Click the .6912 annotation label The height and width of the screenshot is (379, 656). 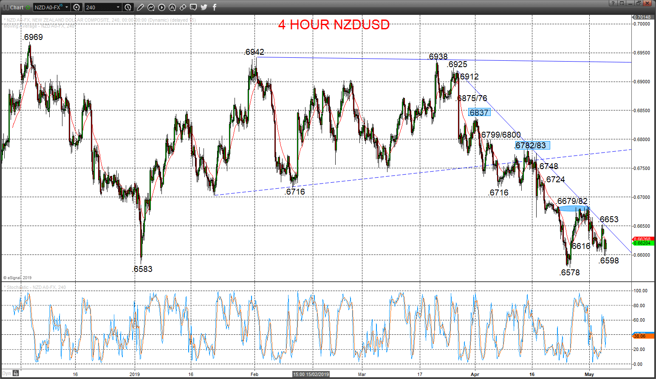(469, 76)
